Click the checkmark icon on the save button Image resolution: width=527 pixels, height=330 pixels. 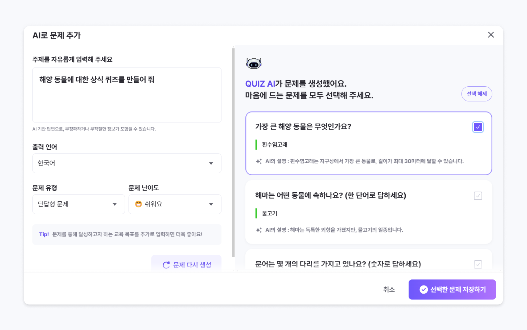coord(423,289)
